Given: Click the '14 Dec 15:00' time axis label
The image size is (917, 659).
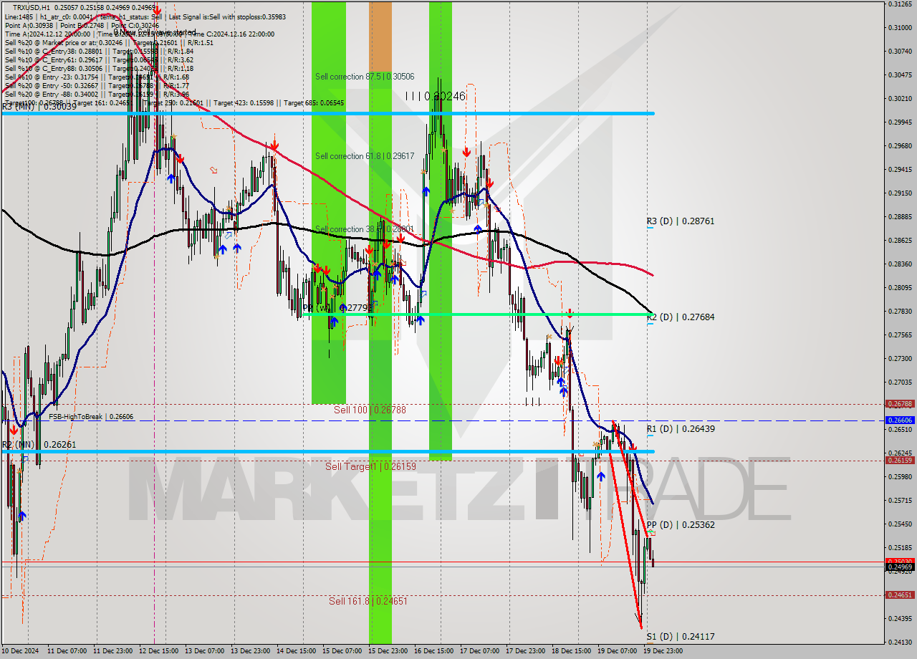Looking at the screenshot, I should coord(297,651).
